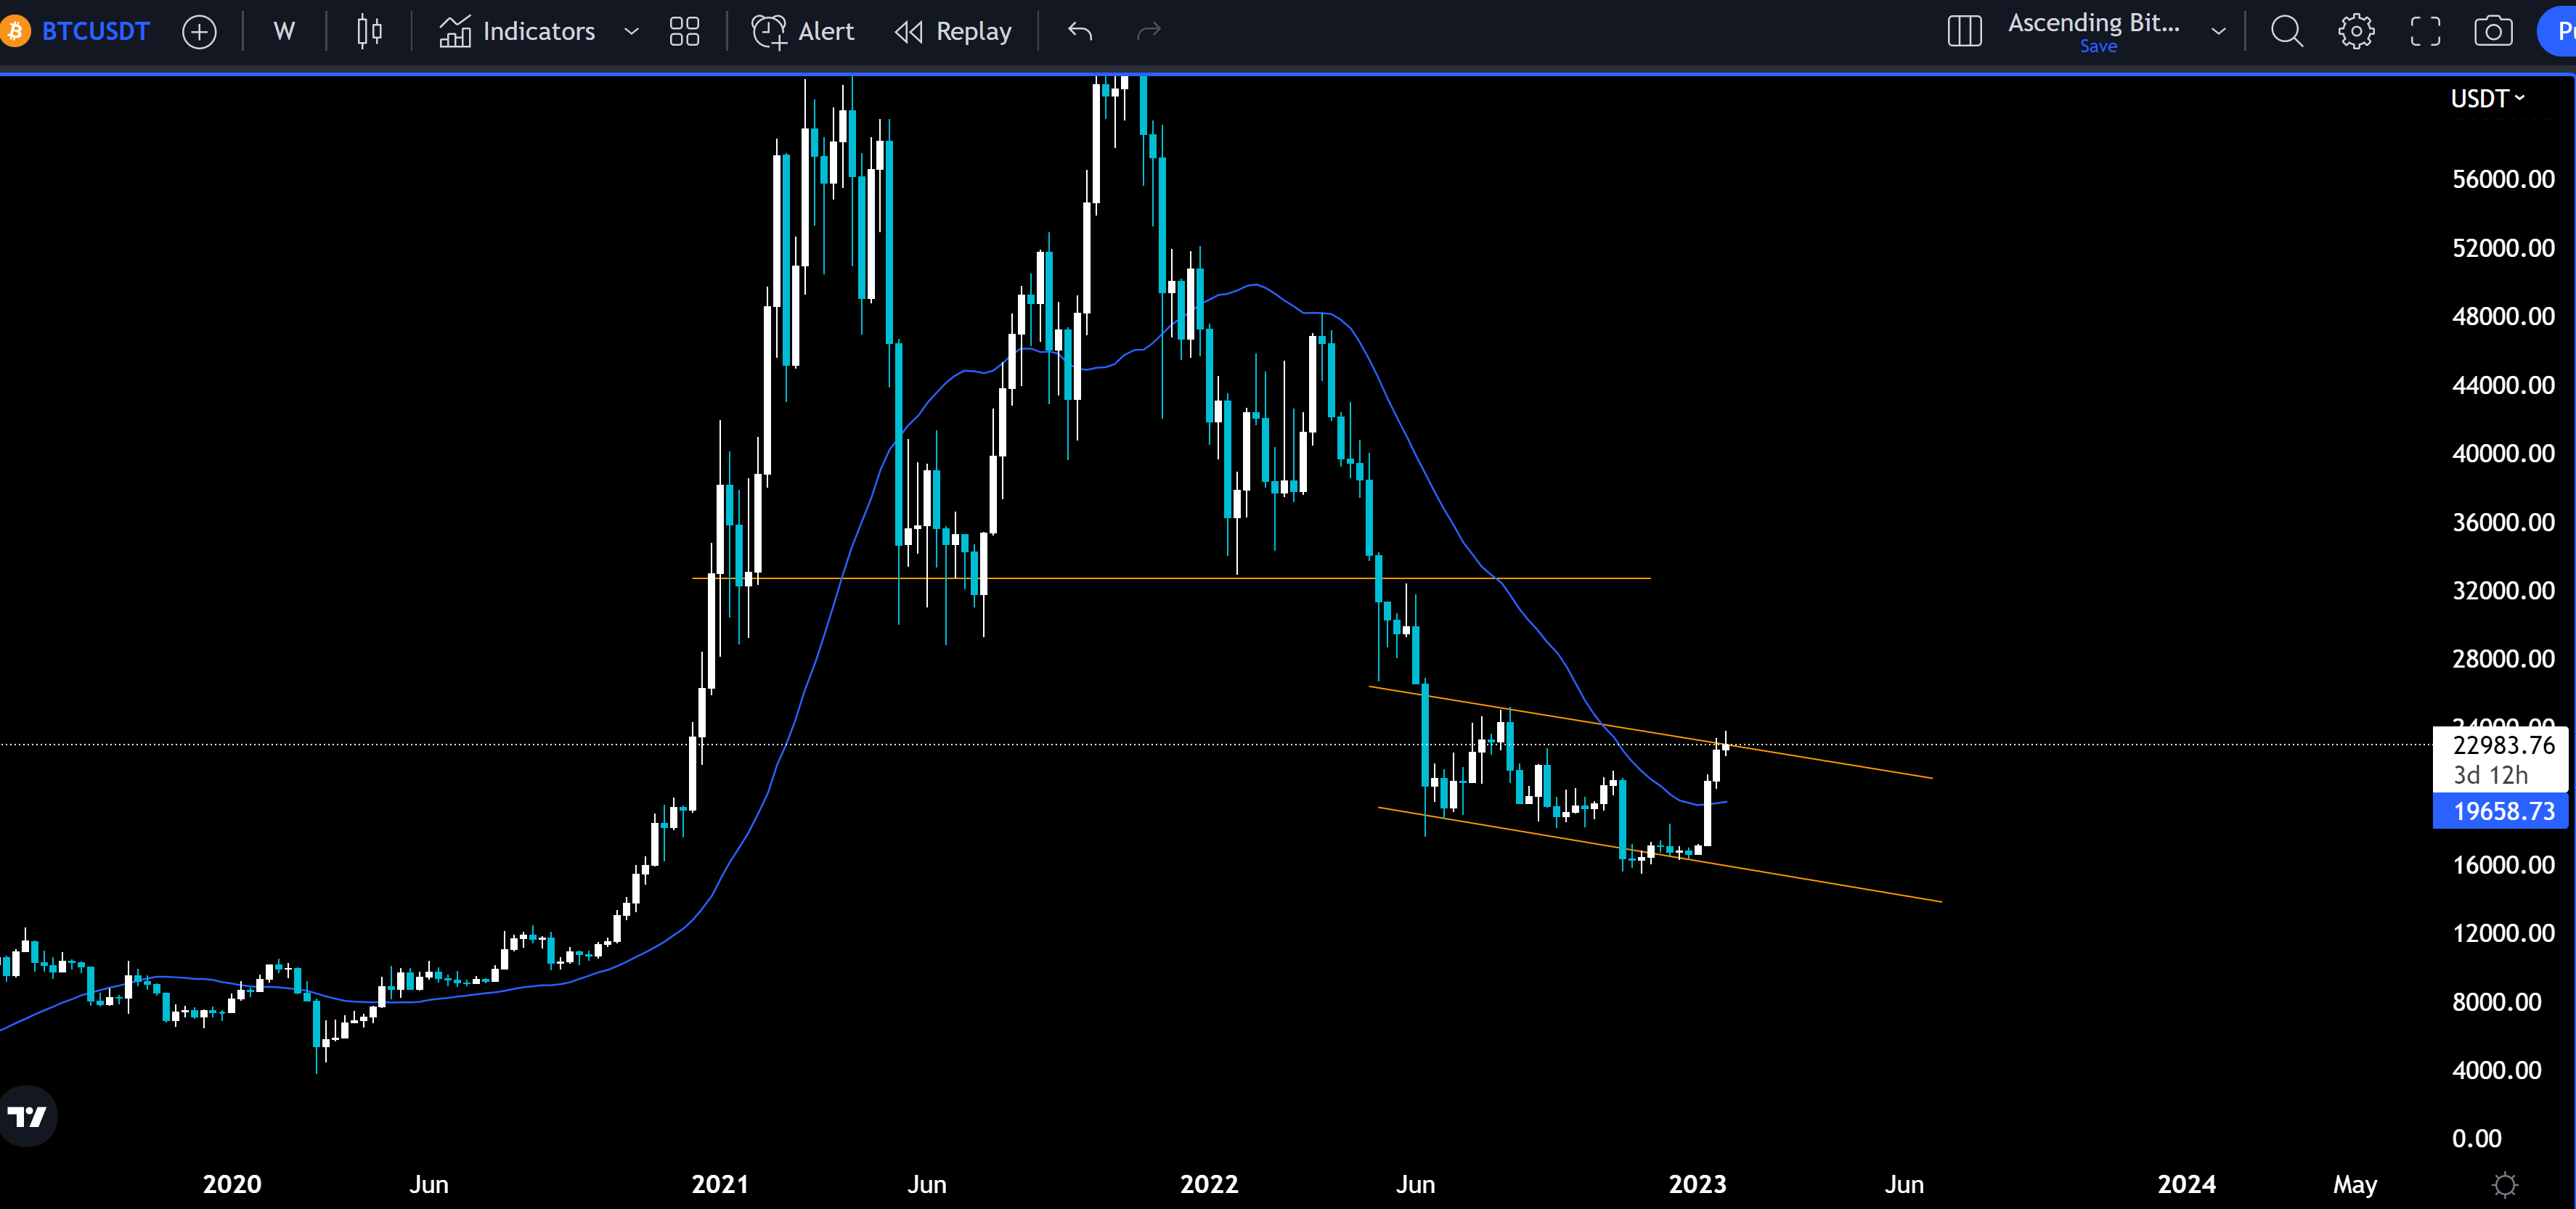Screen dimensions: 2576x1209
Task: Open the candlestick chart style selector
Action: 369,32
